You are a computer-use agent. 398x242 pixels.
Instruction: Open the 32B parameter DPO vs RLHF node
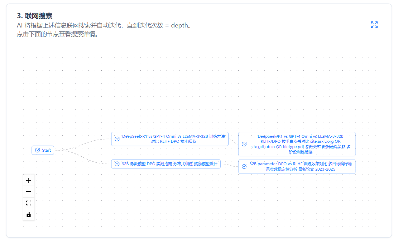[300, 167]
